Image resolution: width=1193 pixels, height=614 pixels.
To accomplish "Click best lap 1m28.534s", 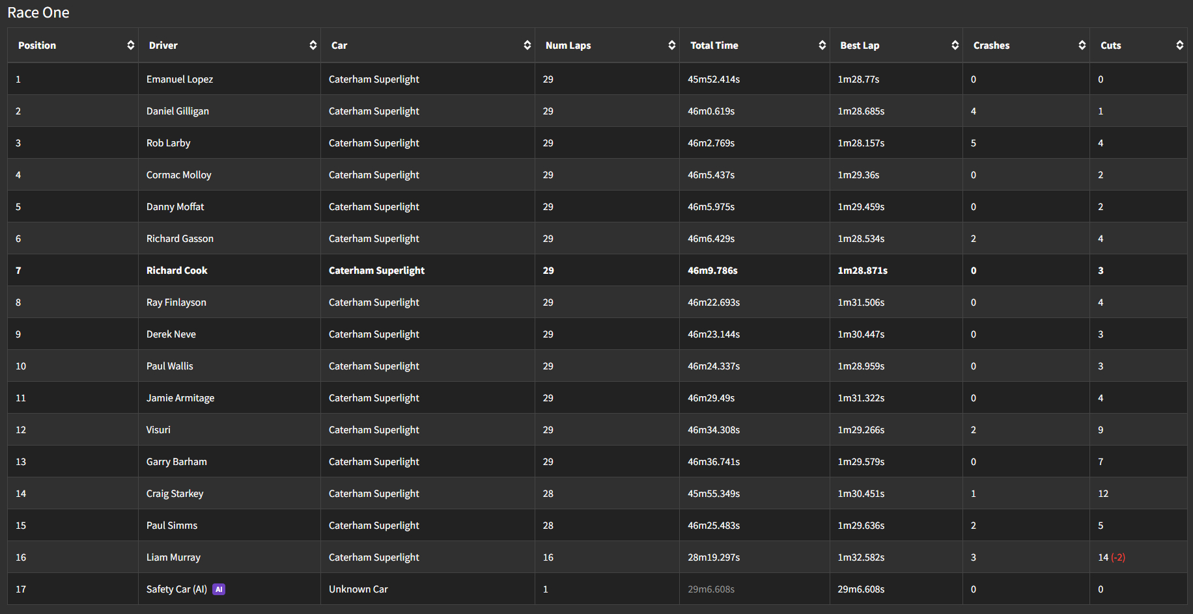I will coord(861,239).
